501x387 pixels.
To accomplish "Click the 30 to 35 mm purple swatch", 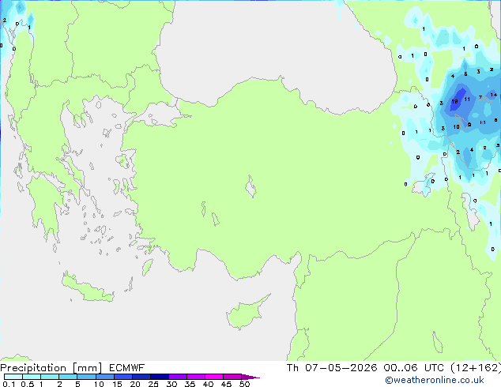I will [x=178, y=377].
